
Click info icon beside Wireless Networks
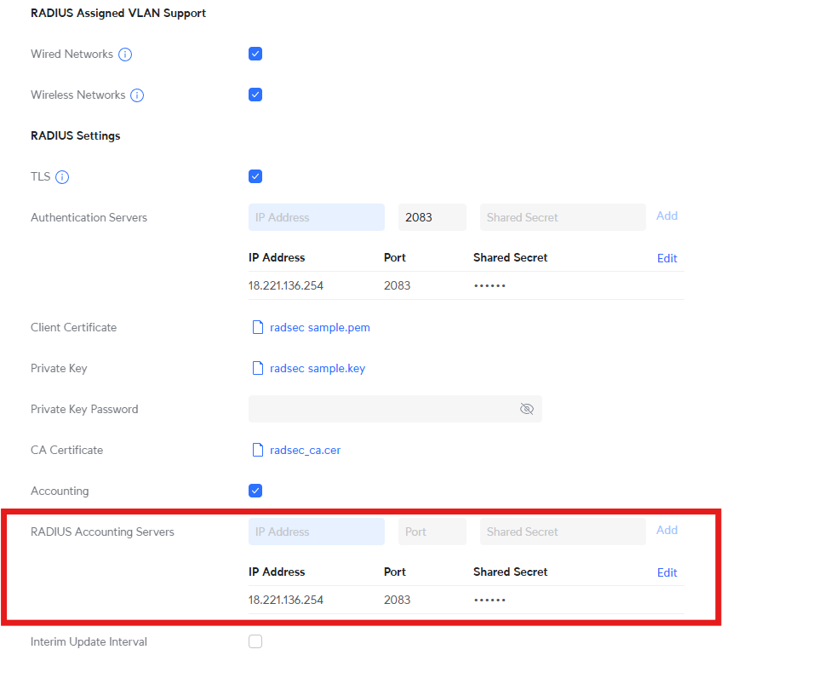[137, 95]
